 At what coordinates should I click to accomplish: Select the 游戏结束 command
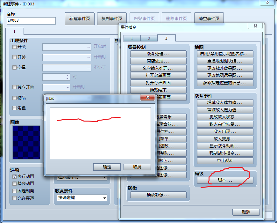[x=158, y=90]
